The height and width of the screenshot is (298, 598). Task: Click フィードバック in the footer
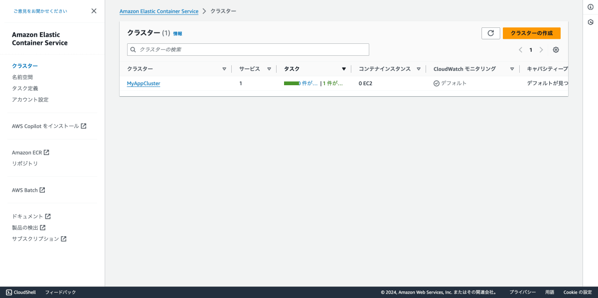click(60, 293)
